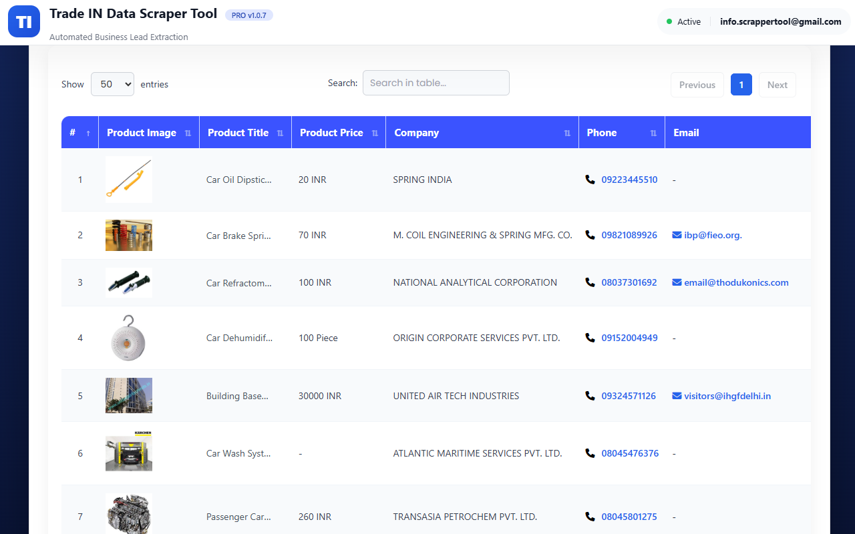Click the Search in table input field
Screen dimensions: 855x534
(436, 83)
